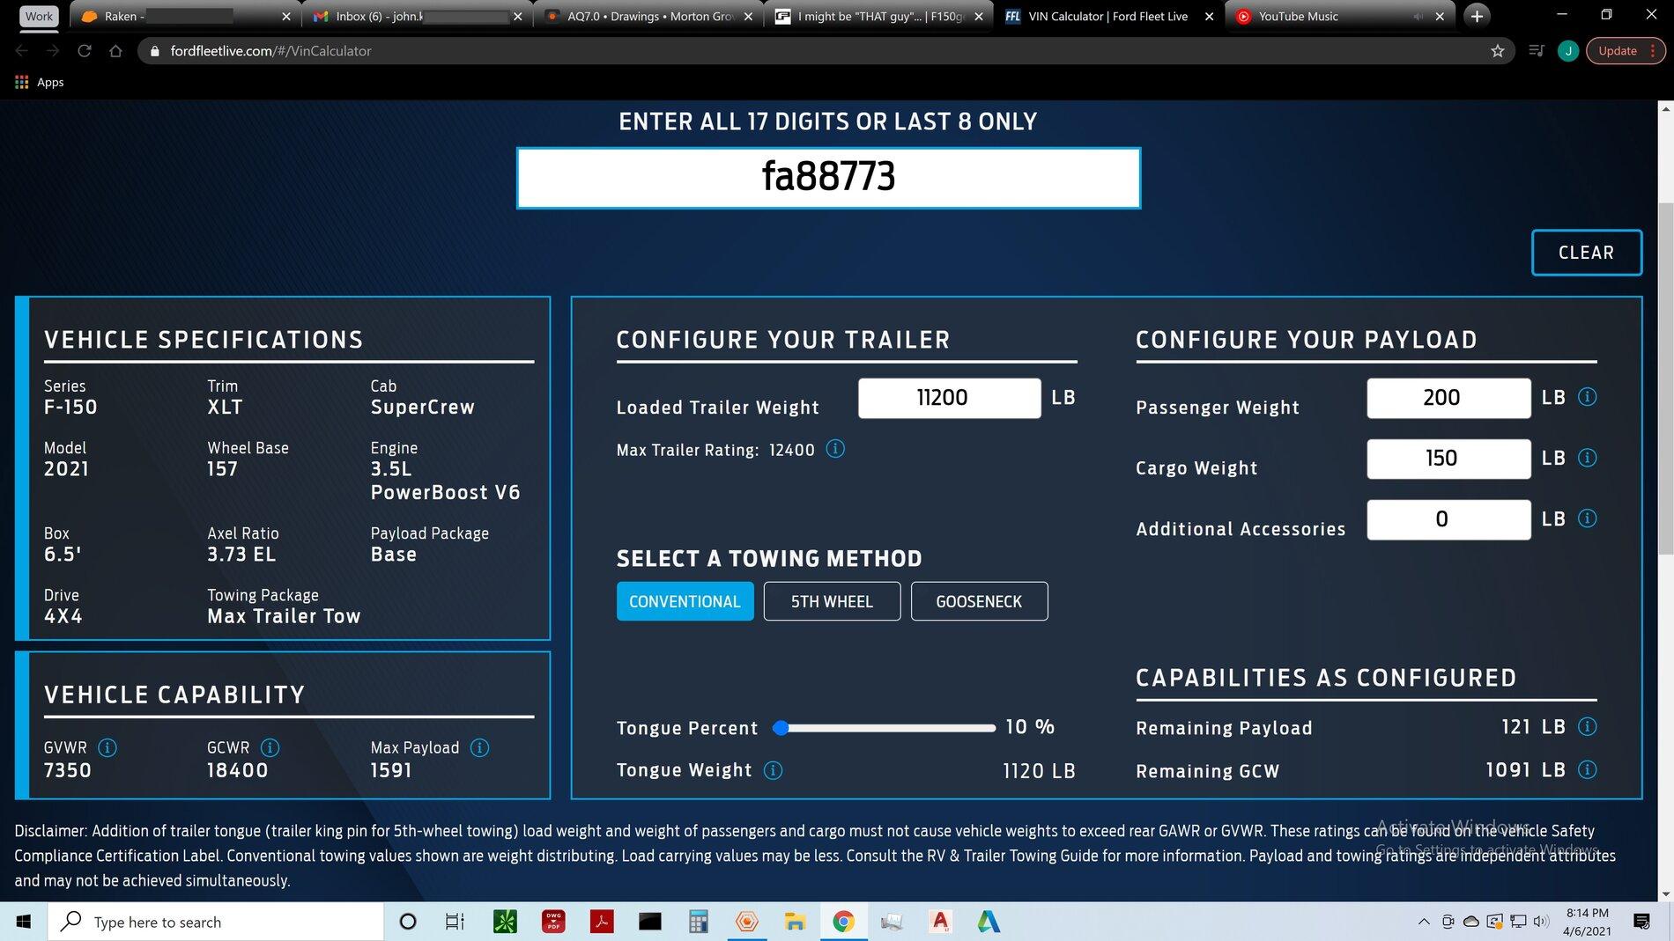Open the Apps shortcut in bookmarks bar

pyautogui.click(x=40, y=82)
